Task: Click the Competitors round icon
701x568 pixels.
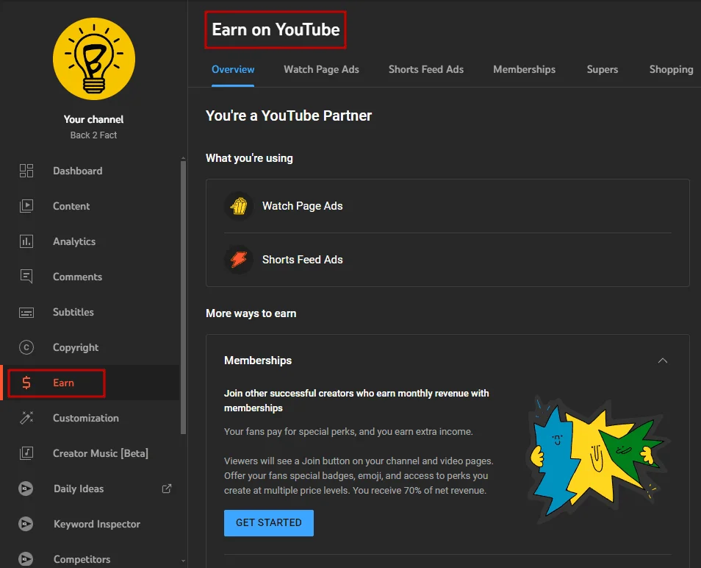Action: 26,559
